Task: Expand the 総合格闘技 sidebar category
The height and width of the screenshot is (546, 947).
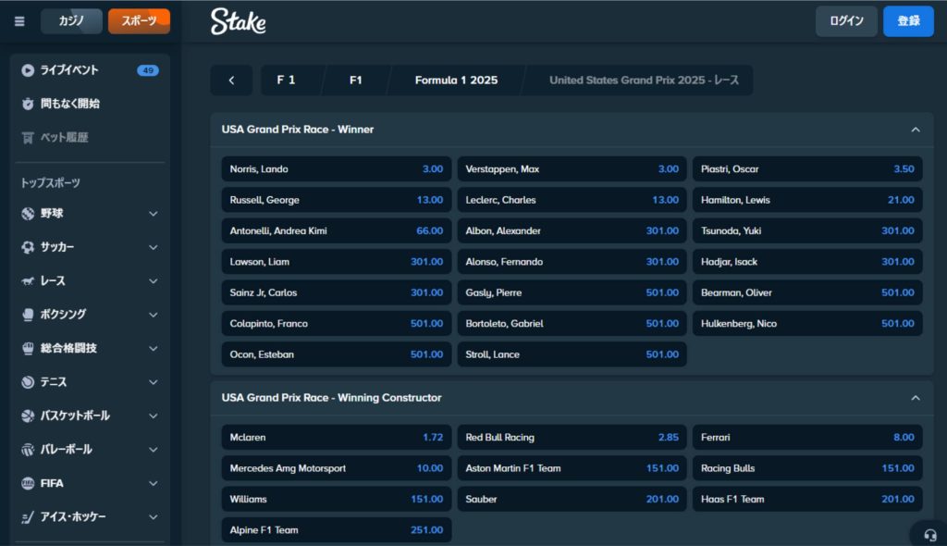Action: [x=154, y=348]
